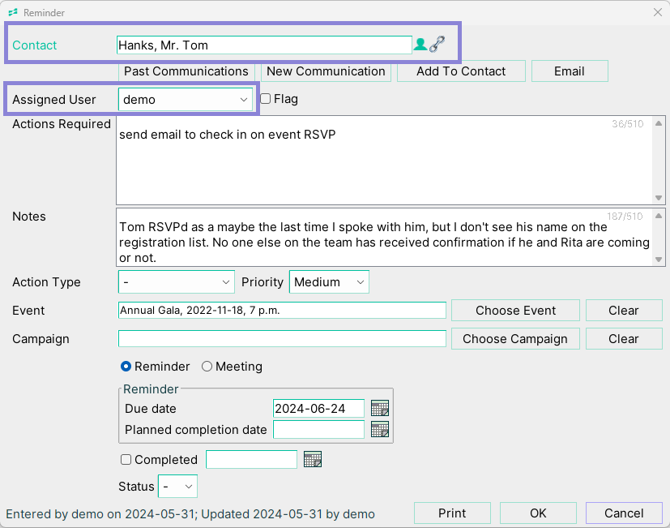Click the Due date field
This screenshot has height=528, width=670.
click(x=318, y=408)
